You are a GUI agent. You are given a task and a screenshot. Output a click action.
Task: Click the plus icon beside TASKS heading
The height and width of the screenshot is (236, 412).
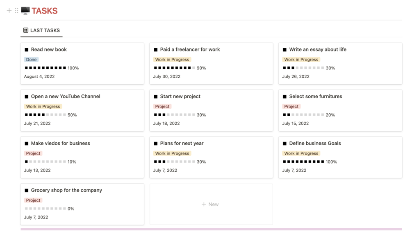(x=9, y=11)
